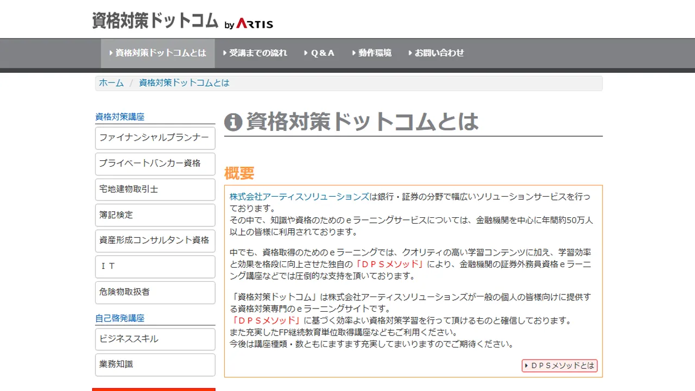
Task: Click the 自己啓発講座 sidebar heading
Action: (x=120, y=318)
